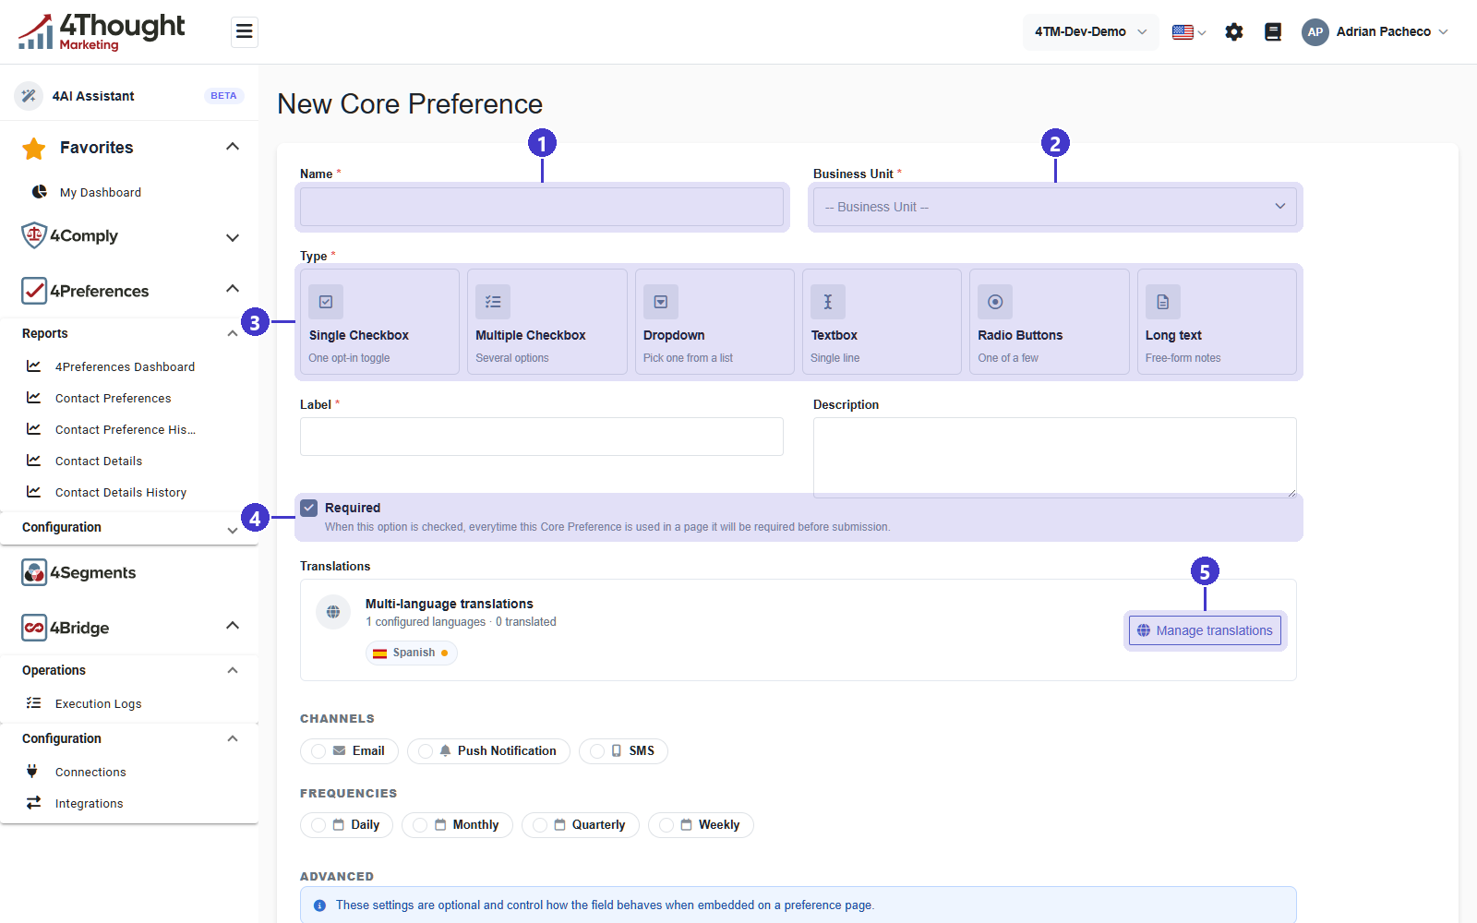Click the US flag language selector
The height and width of the screenshot is (923, 1477).
click(x=1189, y=32)
